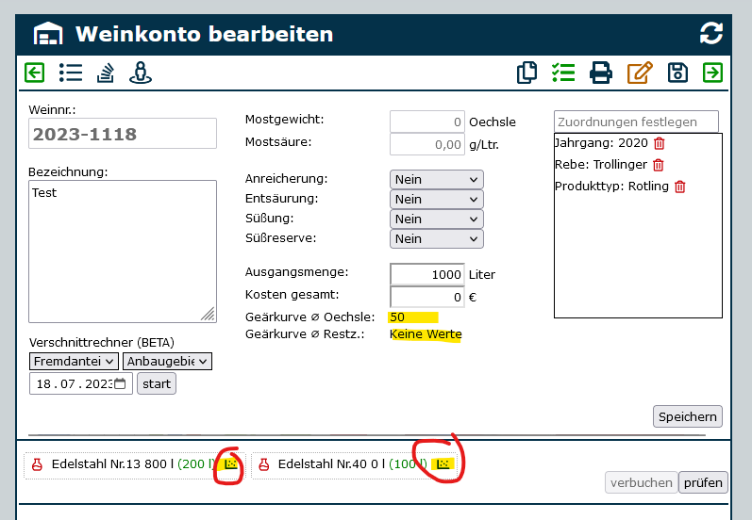Image resolution: width=752 pixels, height=520 pixels.
Task: Click the Speichern button
Action: point(688,416)
